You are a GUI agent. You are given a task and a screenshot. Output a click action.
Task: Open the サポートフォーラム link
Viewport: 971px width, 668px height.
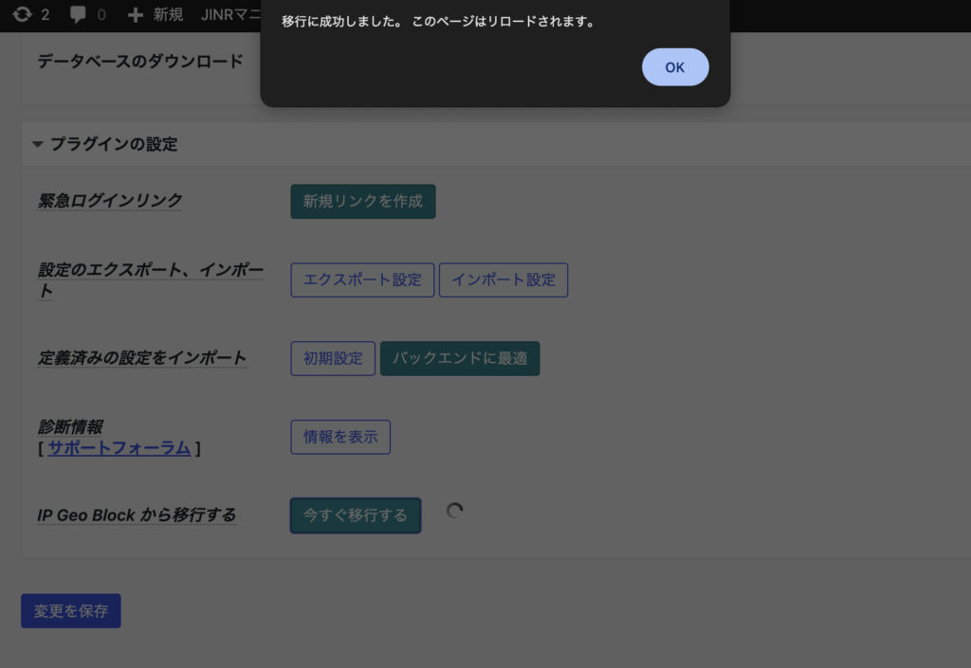(119, 448)
